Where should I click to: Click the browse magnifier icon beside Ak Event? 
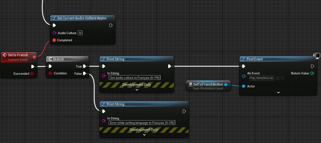pos(282,78)
